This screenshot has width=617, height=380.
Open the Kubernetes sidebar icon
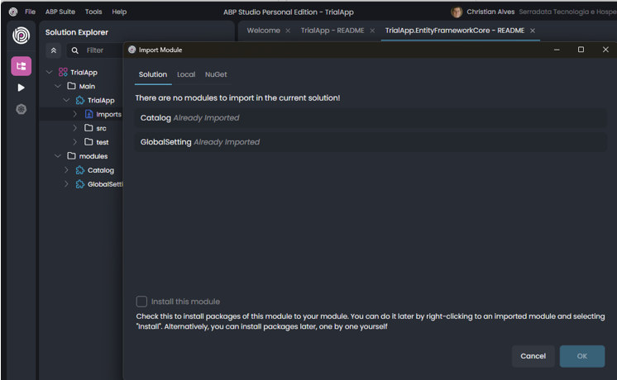click(21, 109)
